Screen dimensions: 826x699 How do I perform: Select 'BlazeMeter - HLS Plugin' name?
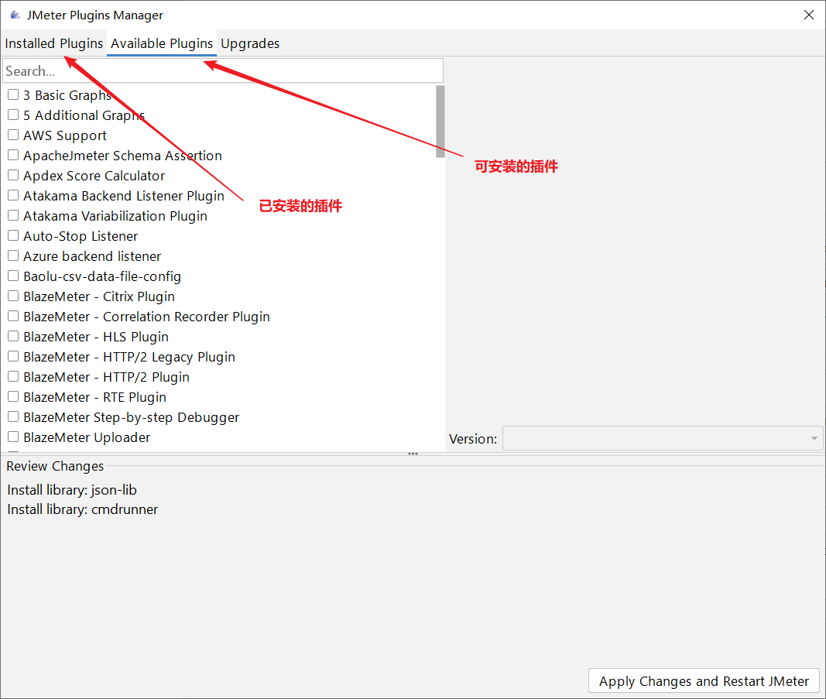[x=96, y=337]
